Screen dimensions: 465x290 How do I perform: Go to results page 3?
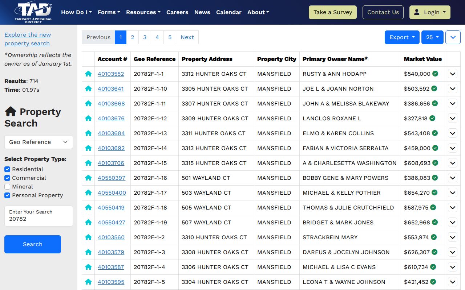pyautogui.click(x=145, y=37)
